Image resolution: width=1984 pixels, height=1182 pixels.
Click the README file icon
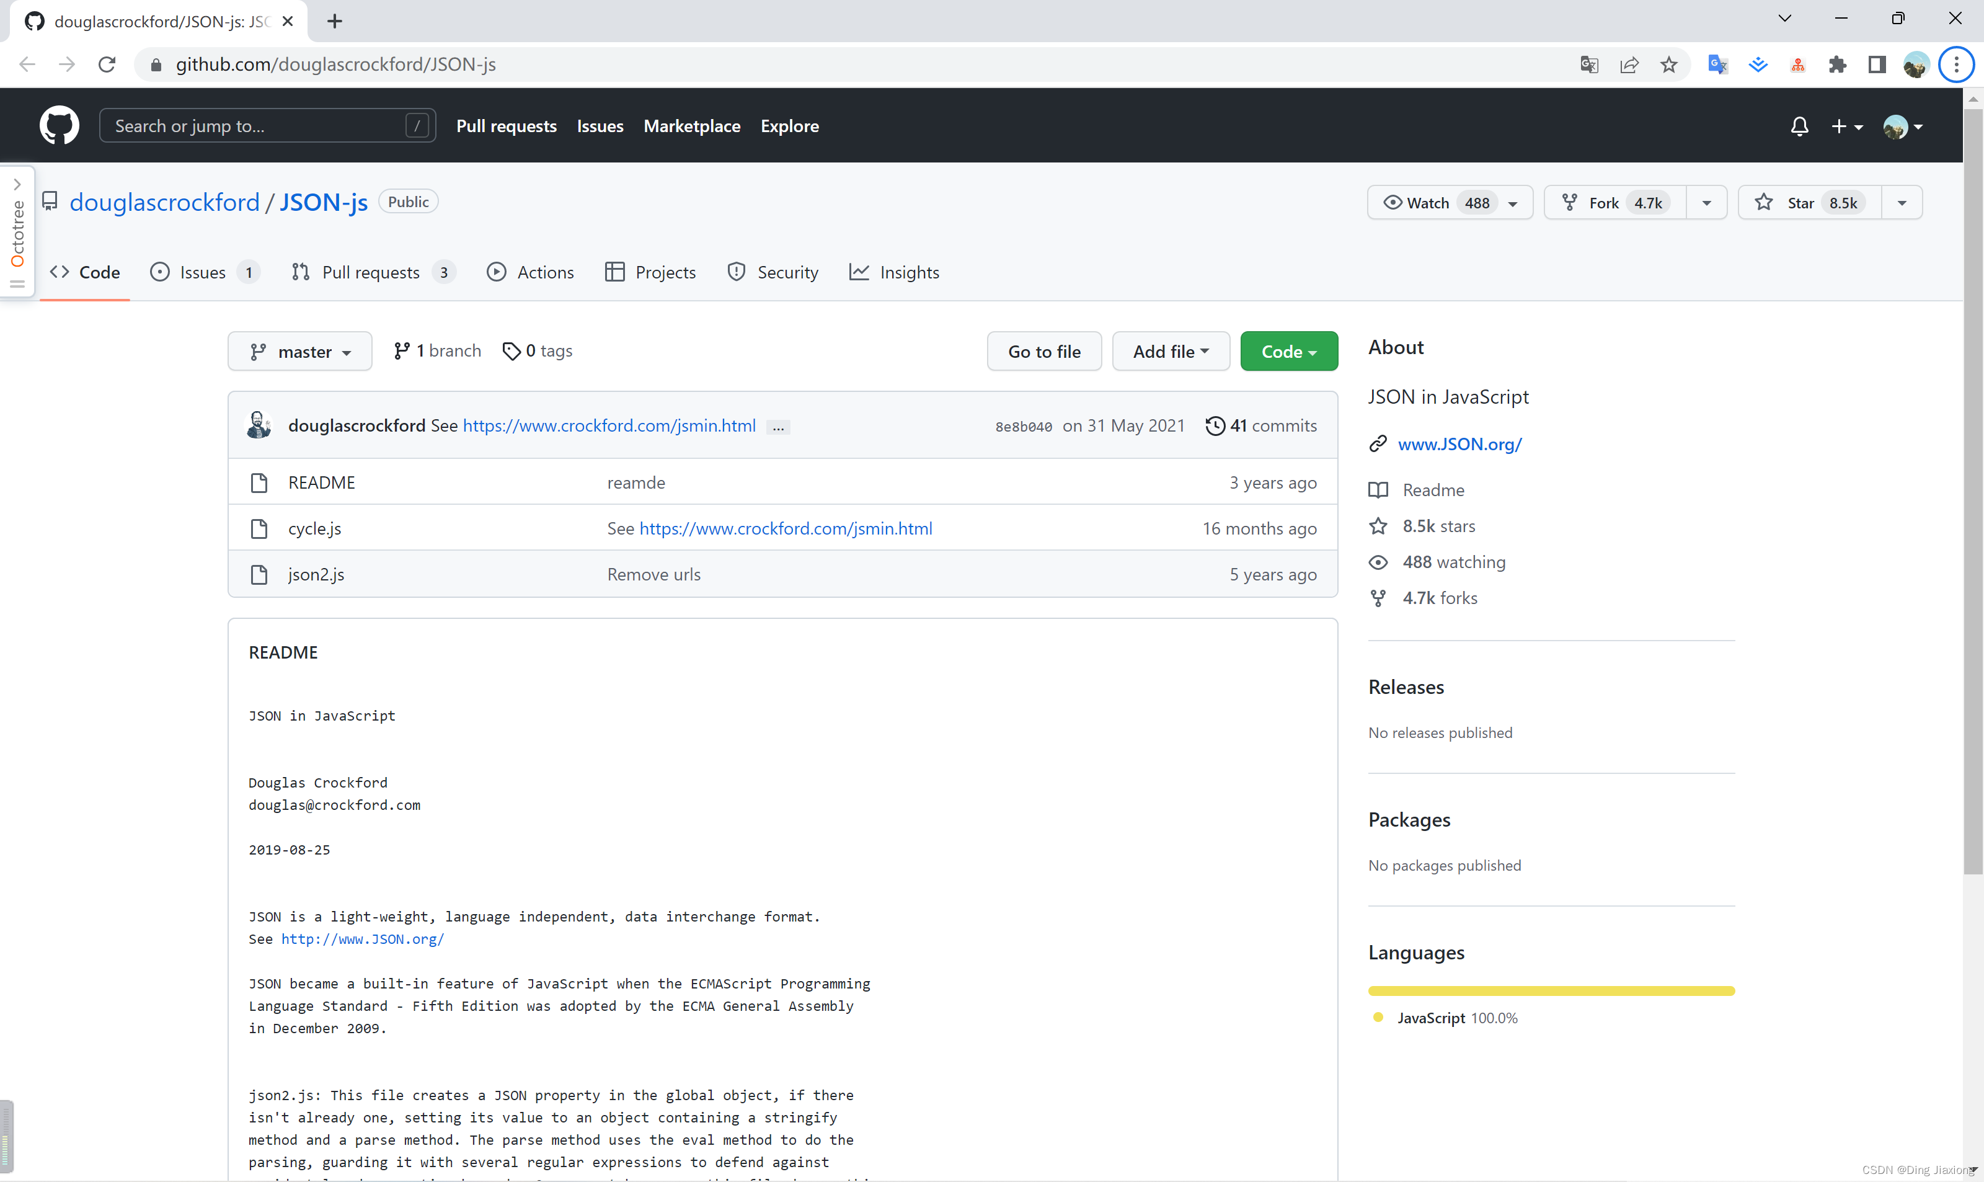[x=259, y=482]
